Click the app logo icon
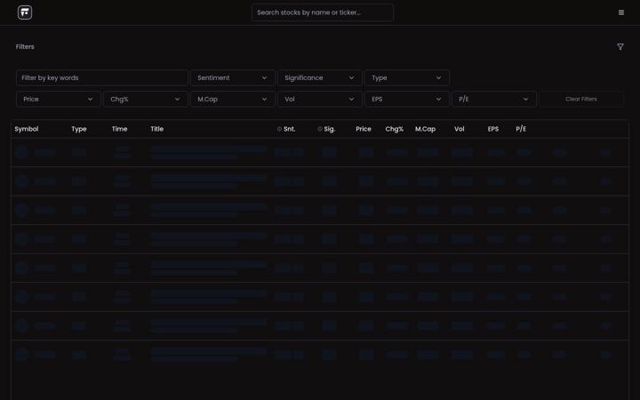 click(x=25, y=12)
